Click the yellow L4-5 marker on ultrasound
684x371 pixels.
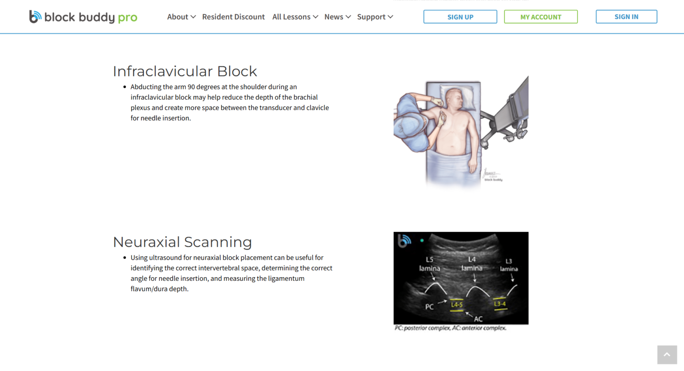click(456, 305)
